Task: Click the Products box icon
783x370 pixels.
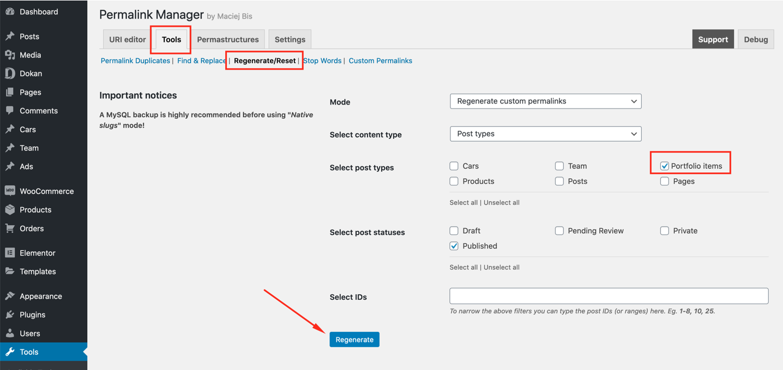Action: (x=10, y=210)
